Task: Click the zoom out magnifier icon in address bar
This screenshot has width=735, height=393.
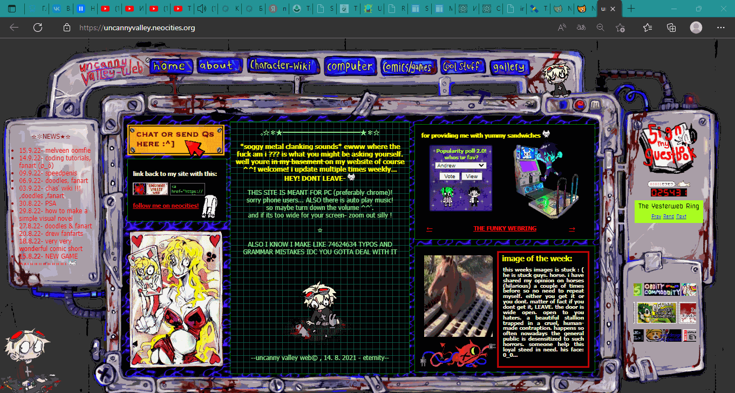Action: point(600,28)
